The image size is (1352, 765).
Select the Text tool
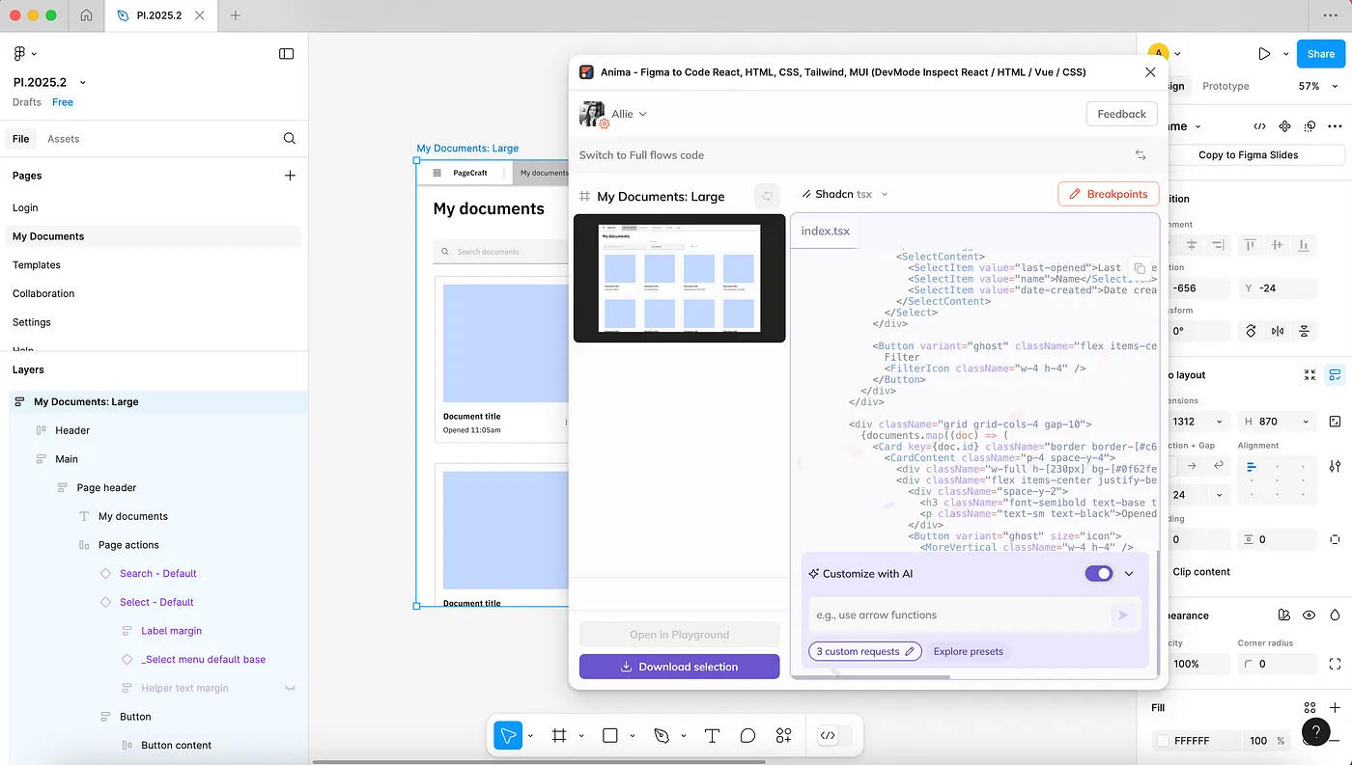pos(712,735)
